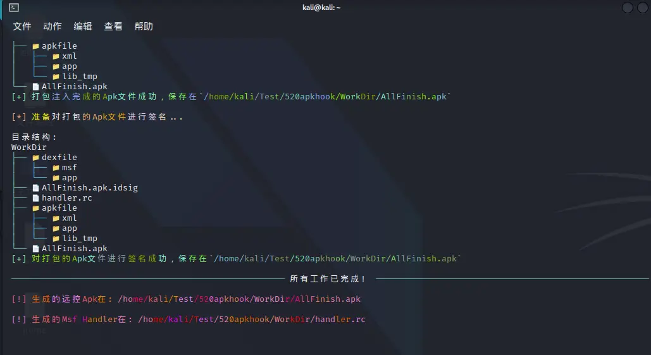The width and height of the screenshot is (651, 355).
Task: Click the xml folder icon below handler.rc
Action: point(56,218)
